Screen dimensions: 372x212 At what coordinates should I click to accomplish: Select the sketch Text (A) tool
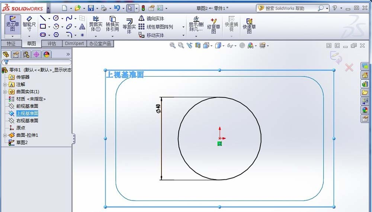point(82,26)
